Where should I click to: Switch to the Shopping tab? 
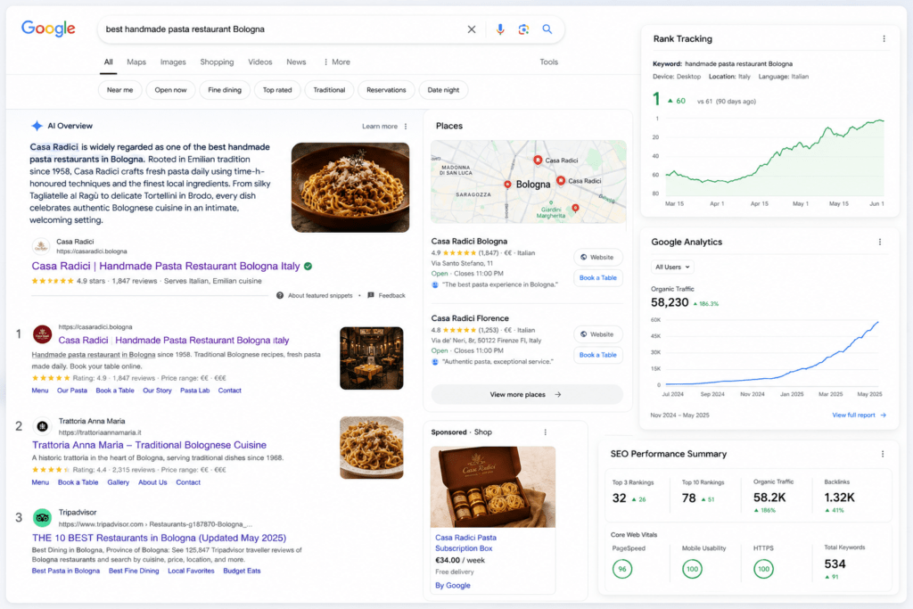point(217,62)
